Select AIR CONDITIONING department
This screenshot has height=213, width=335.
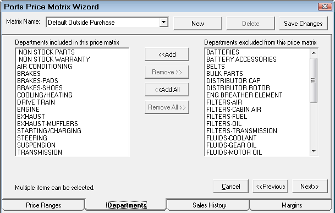pyautogui.click(x=72, y=67)
